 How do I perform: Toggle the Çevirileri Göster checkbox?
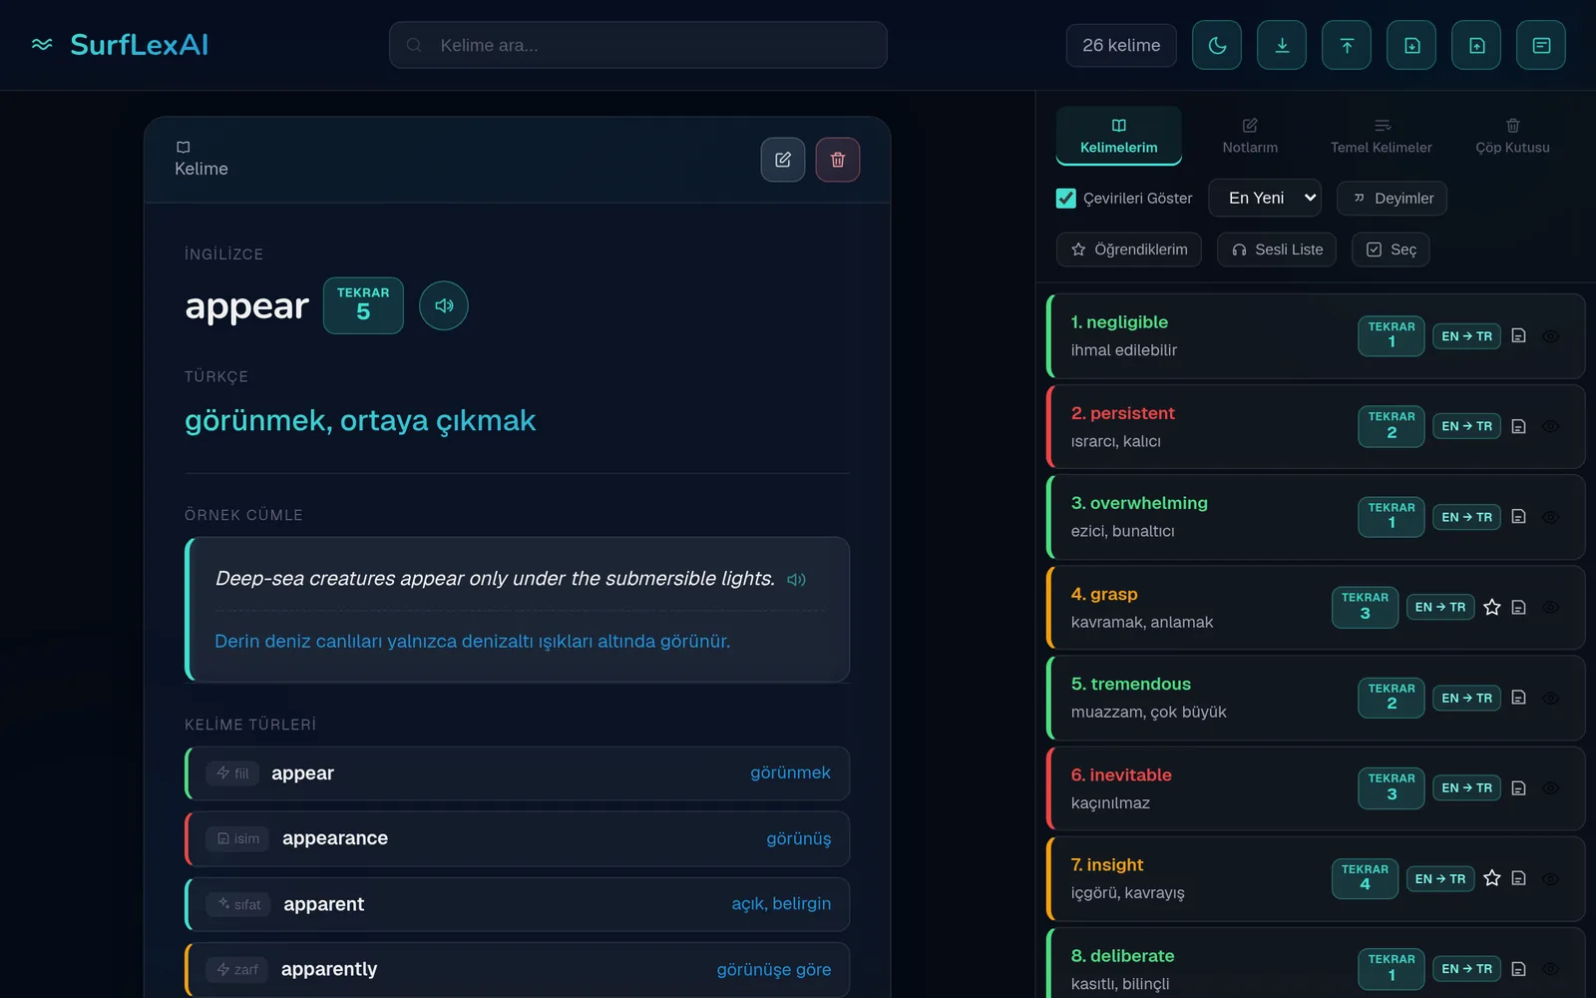(1065, 199)
